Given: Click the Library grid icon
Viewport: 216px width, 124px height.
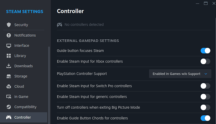Looking at the screenshot, I should pyautogui.click(x=9, y=56).
